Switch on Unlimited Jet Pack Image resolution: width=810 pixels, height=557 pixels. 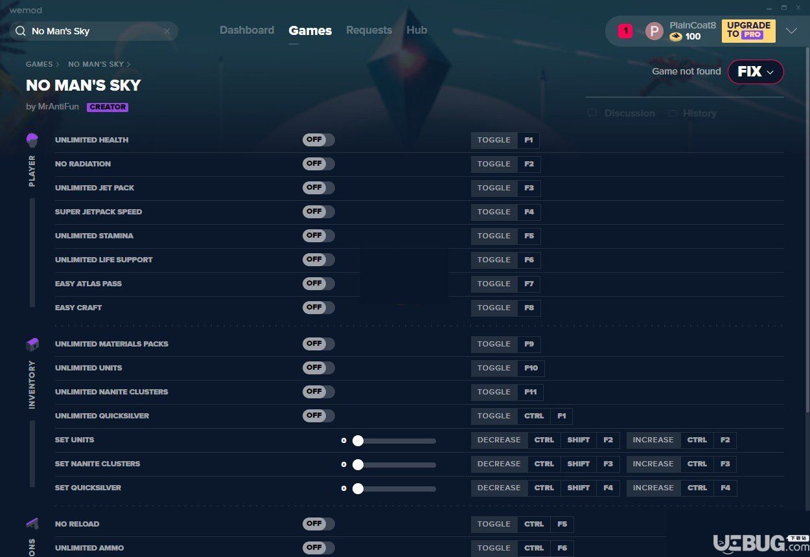pyautogui.click(x=319, y=188)
